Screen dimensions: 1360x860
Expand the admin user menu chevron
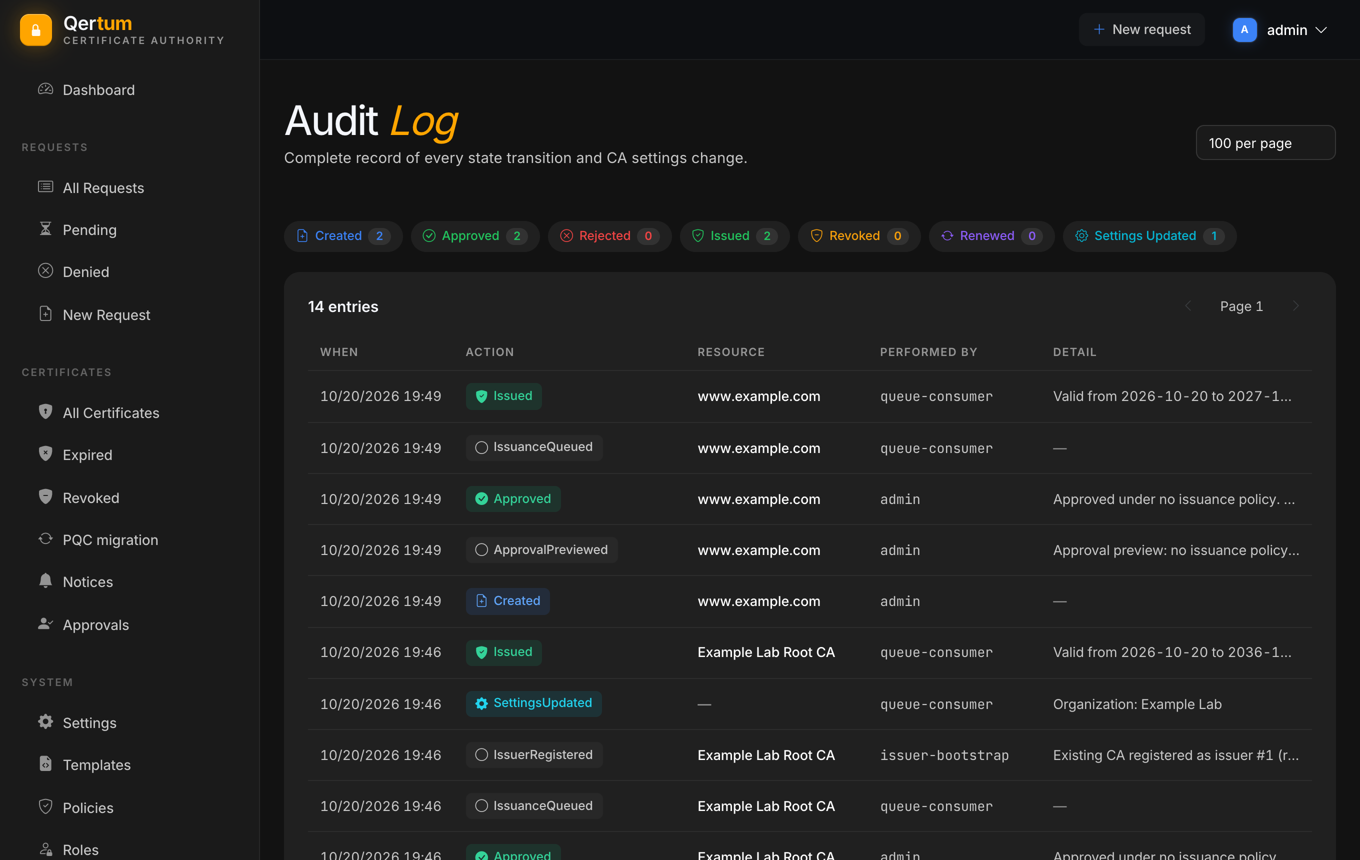click(1320, 30)
